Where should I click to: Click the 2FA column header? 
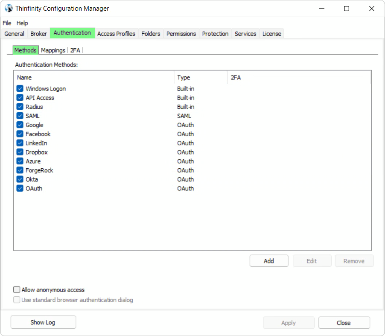(x=299, y=78)
